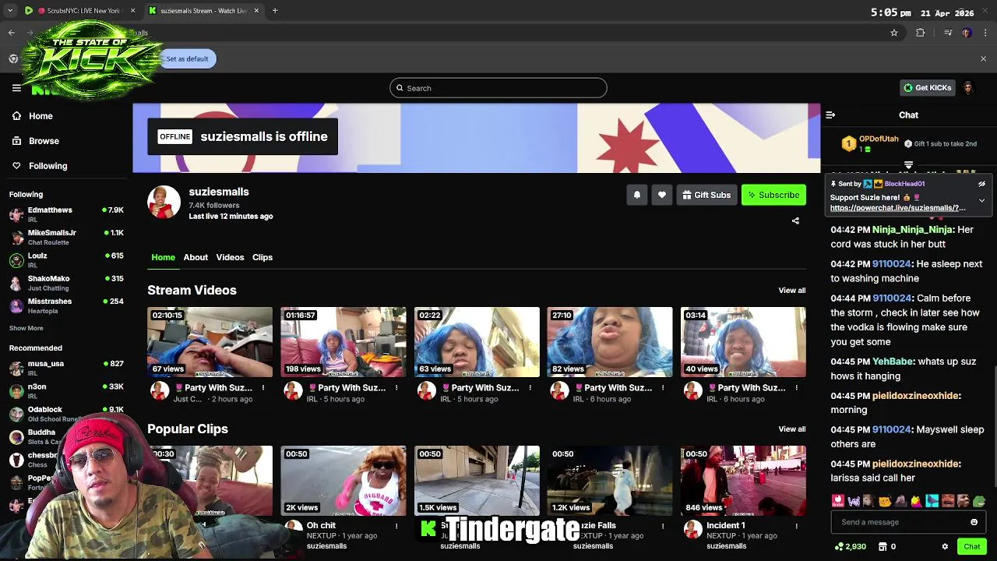Open the tab search dropdown arrow
997x561 pixels.
[x=10, y=11]
